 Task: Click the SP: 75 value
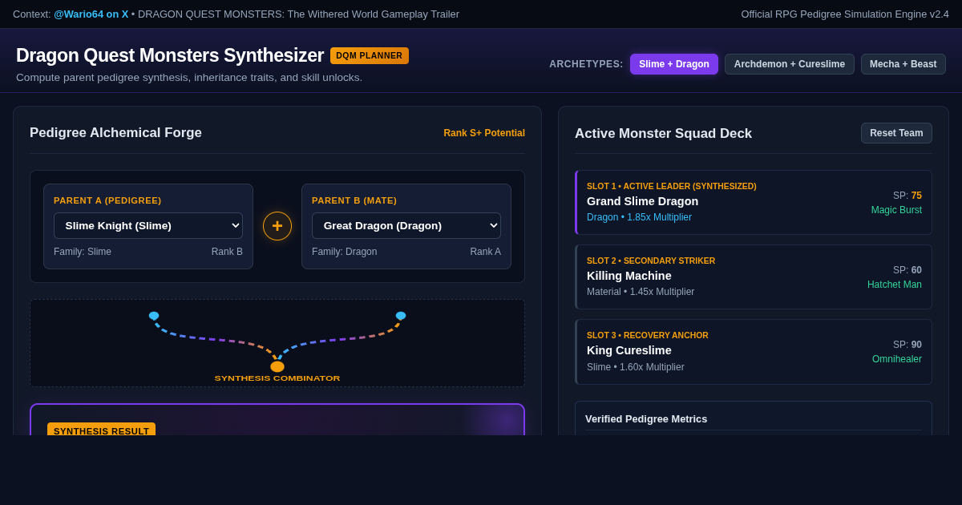(907, 196)
